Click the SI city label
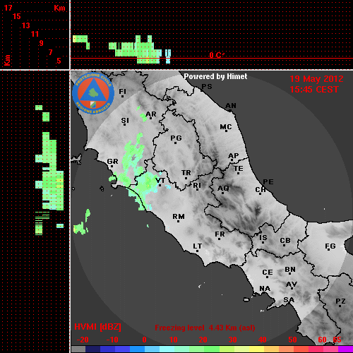The image size is (353, 353). click(125, 121)
